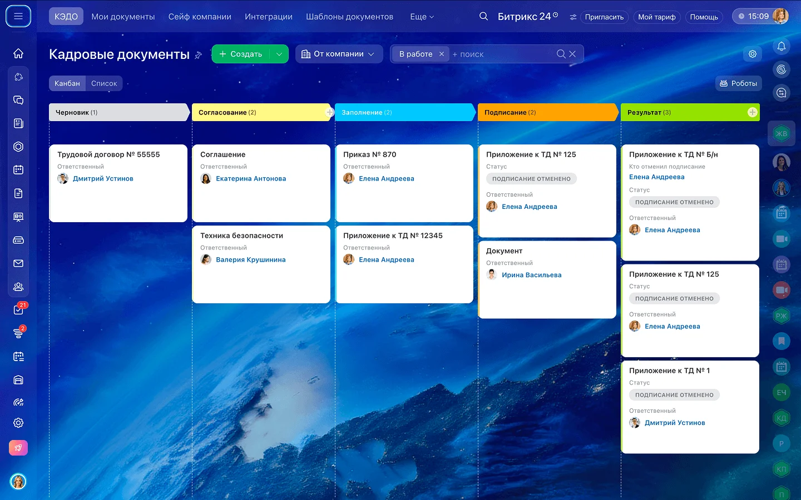Open the settings gear in left sidebar
Screen dimensions: 801x500
pos(18,423)
